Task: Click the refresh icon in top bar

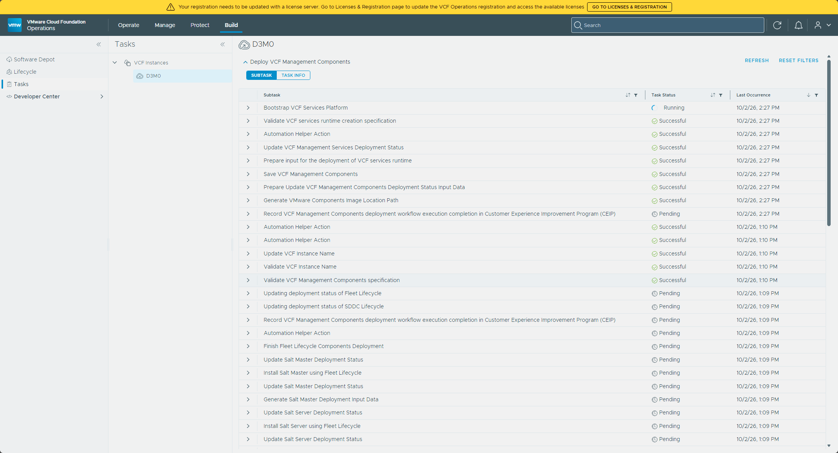Action: 777,25
